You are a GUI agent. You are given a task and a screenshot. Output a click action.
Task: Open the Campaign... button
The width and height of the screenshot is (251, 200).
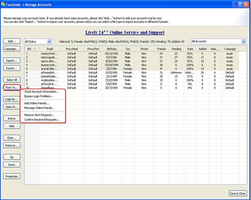point(12,49)
